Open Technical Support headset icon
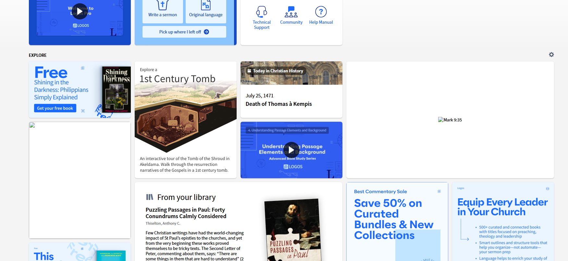The width and height of the screenshot is (568, 261). (x=262, y=12)
